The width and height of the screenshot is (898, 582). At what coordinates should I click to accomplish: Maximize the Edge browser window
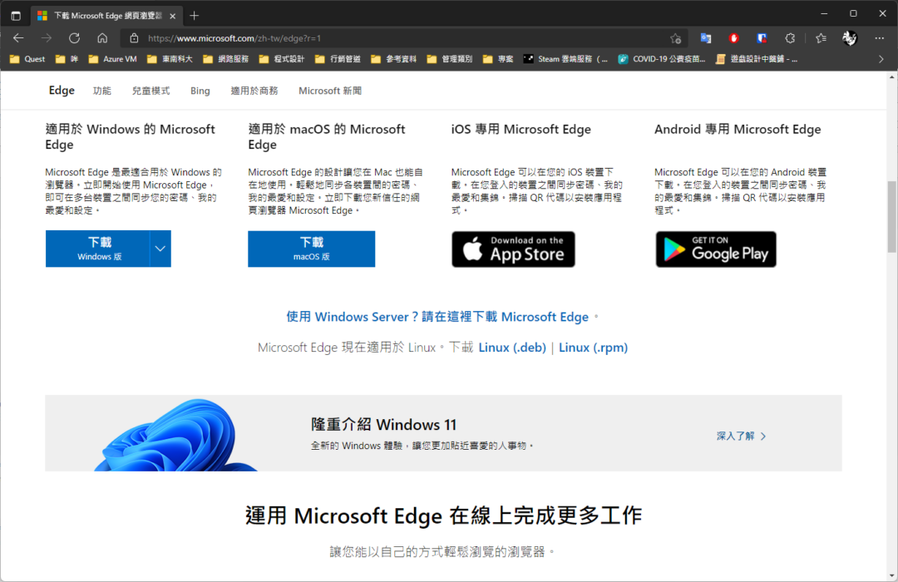(853, 14)
